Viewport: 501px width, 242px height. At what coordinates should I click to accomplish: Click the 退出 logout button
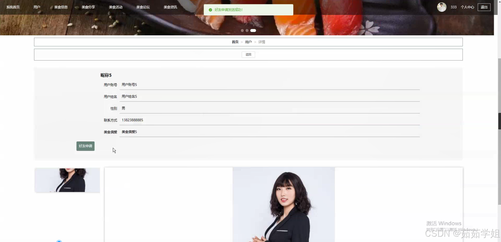(x=484, y=7)
